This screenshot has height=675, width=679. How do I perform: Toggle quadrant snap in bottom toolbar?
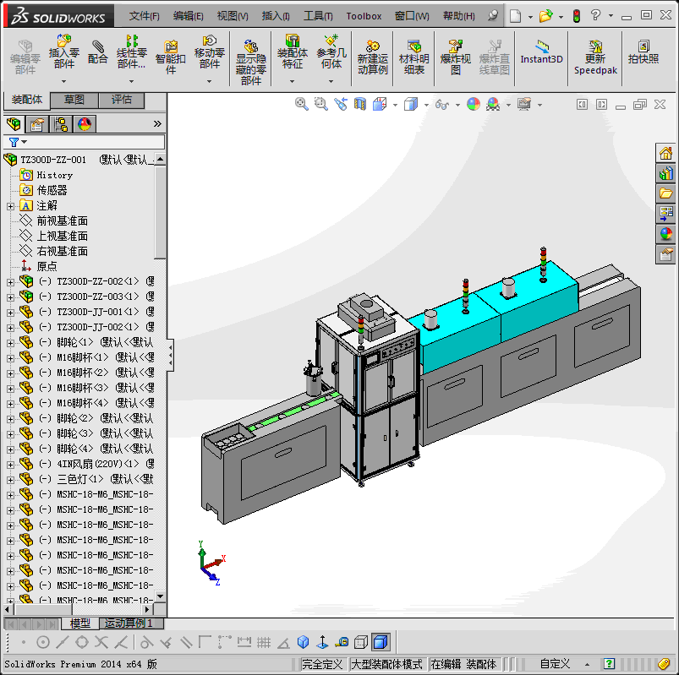point(82,642)
